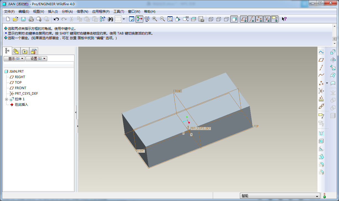Click the Hole tool icon
Viewport: 339px width, 201px height.
coord(321,133)
